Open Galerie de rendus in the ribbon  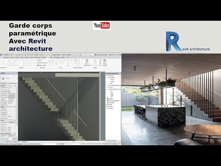coord(41,65)
